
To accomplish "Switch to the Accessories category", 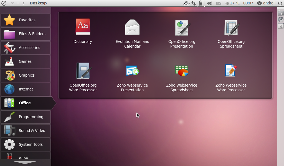I will pyautogui.click(x=26, y=48).
